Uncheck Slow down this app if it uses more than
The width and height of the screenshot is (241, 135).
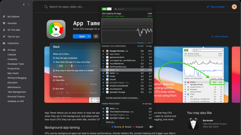pos(54,62)
